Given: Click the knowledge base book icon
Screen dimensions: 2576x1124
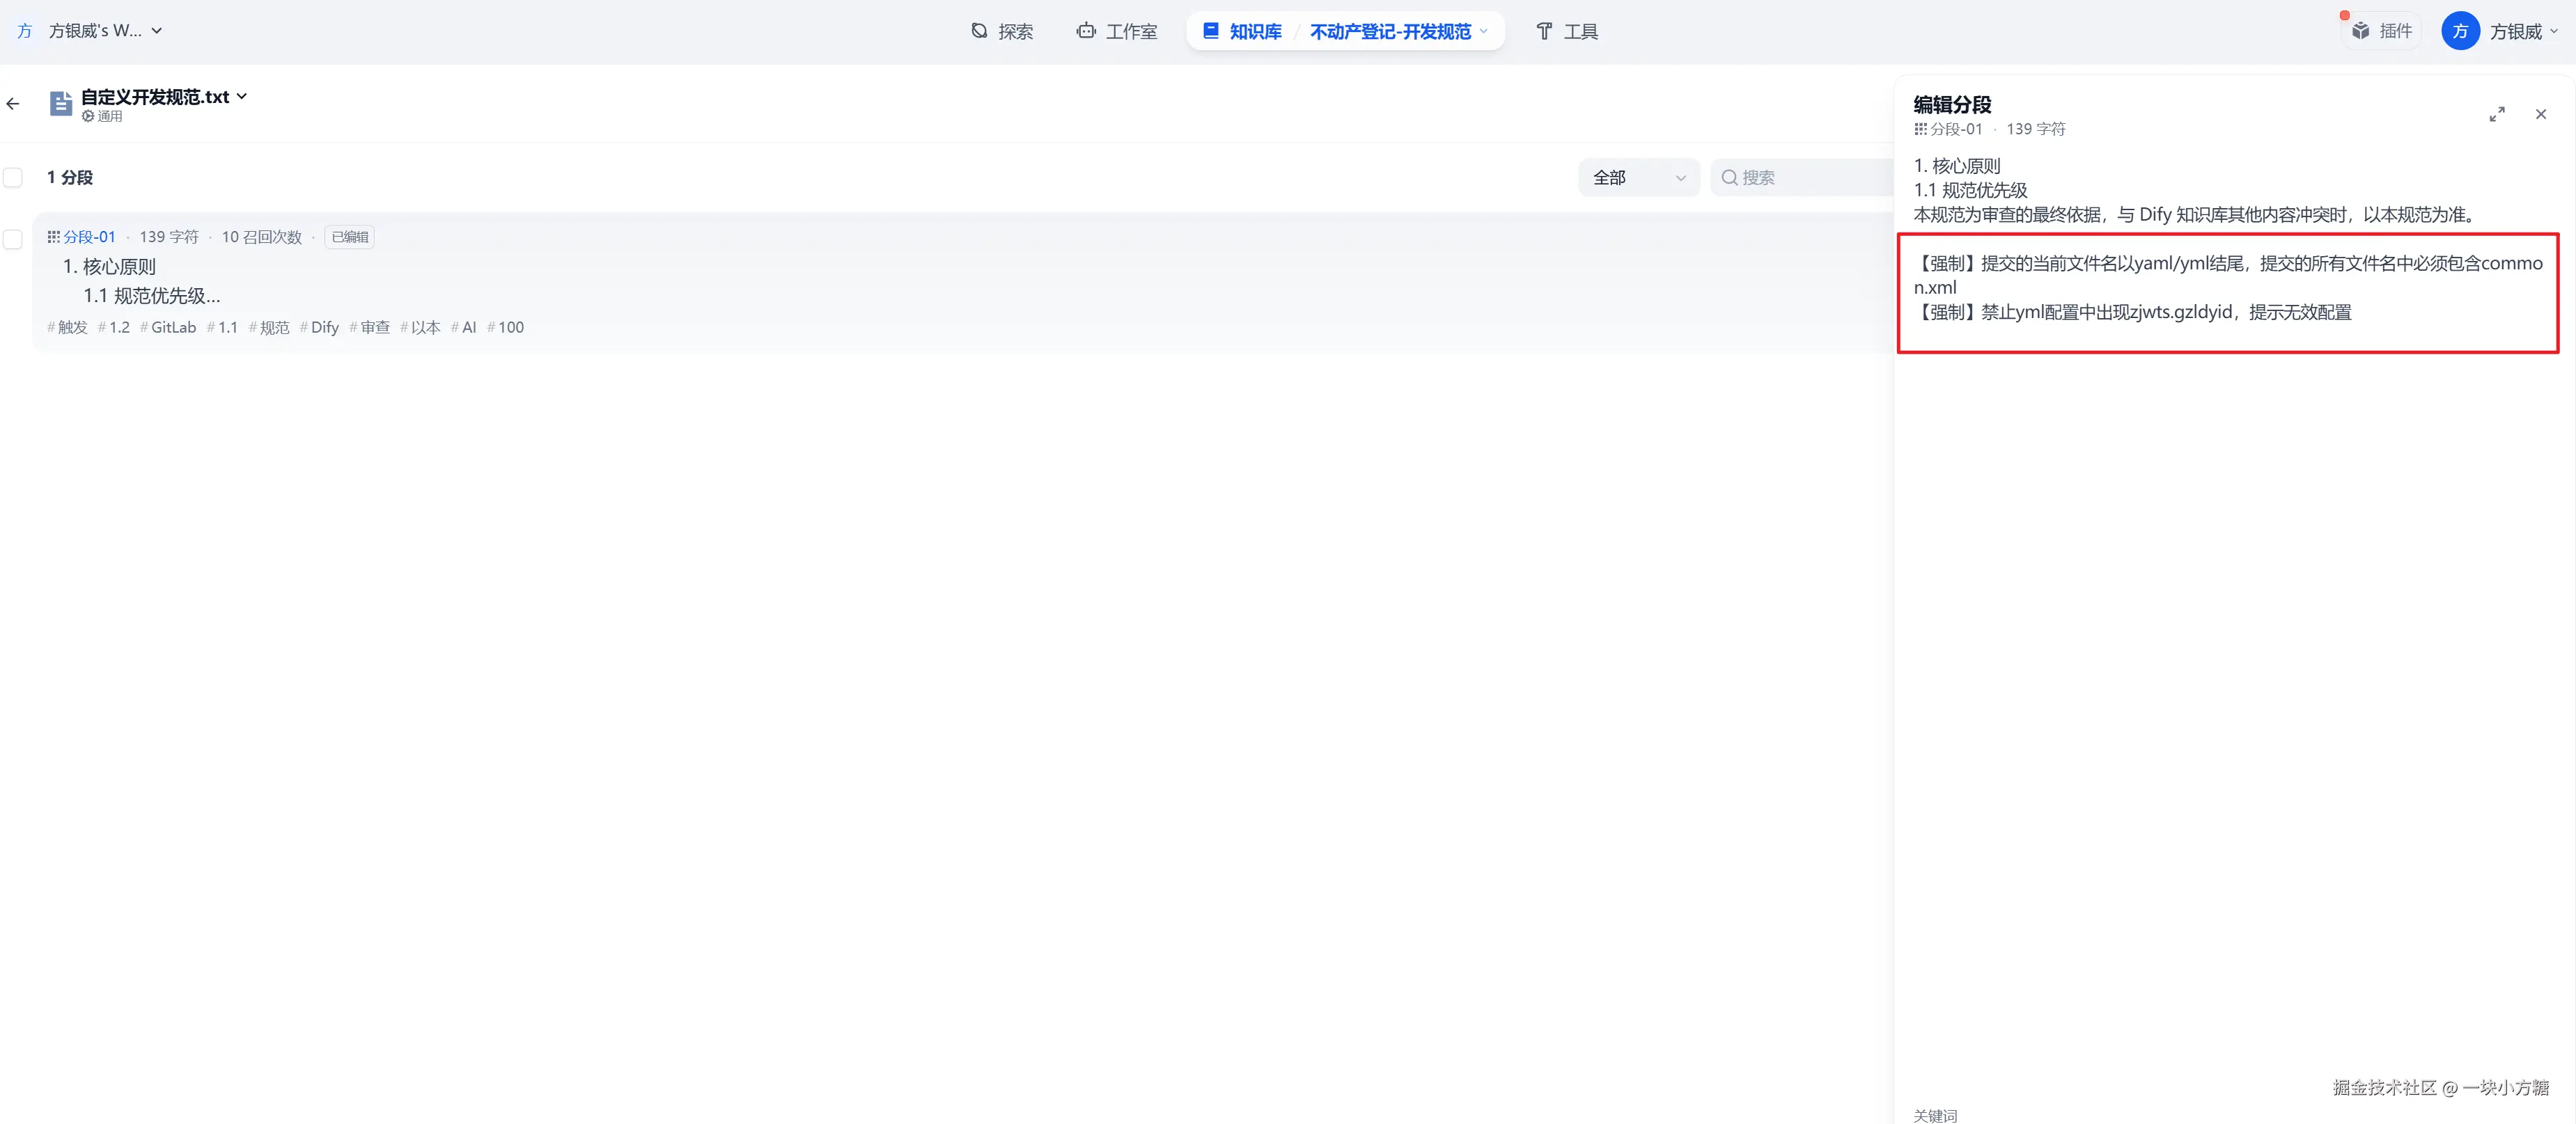Looking at the screenshot, I should coord(1211,31).
